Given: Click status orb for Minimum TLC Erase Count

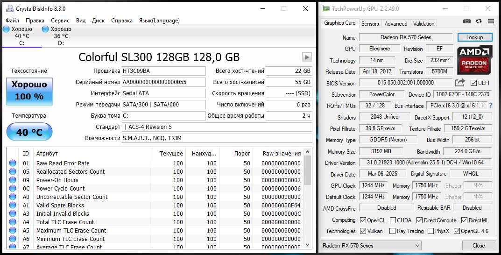Looking at the screenshot, I should point(13,239).
